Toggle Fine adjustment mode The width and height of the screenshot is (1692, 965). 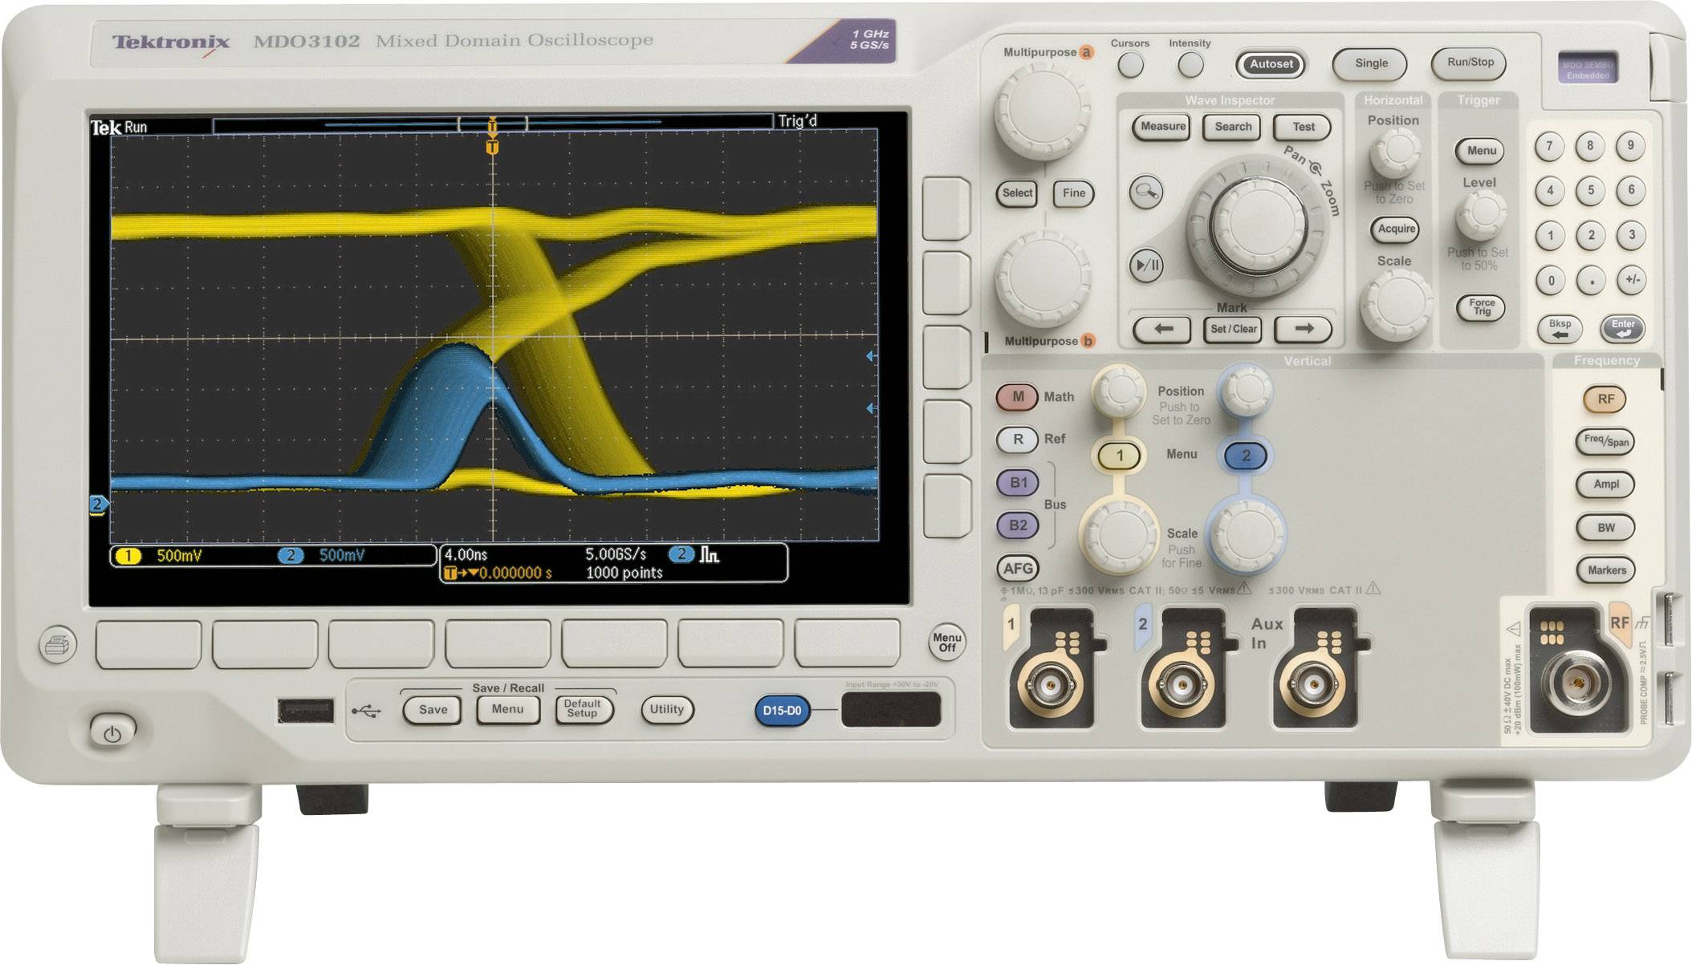[x=1072, y=193]
